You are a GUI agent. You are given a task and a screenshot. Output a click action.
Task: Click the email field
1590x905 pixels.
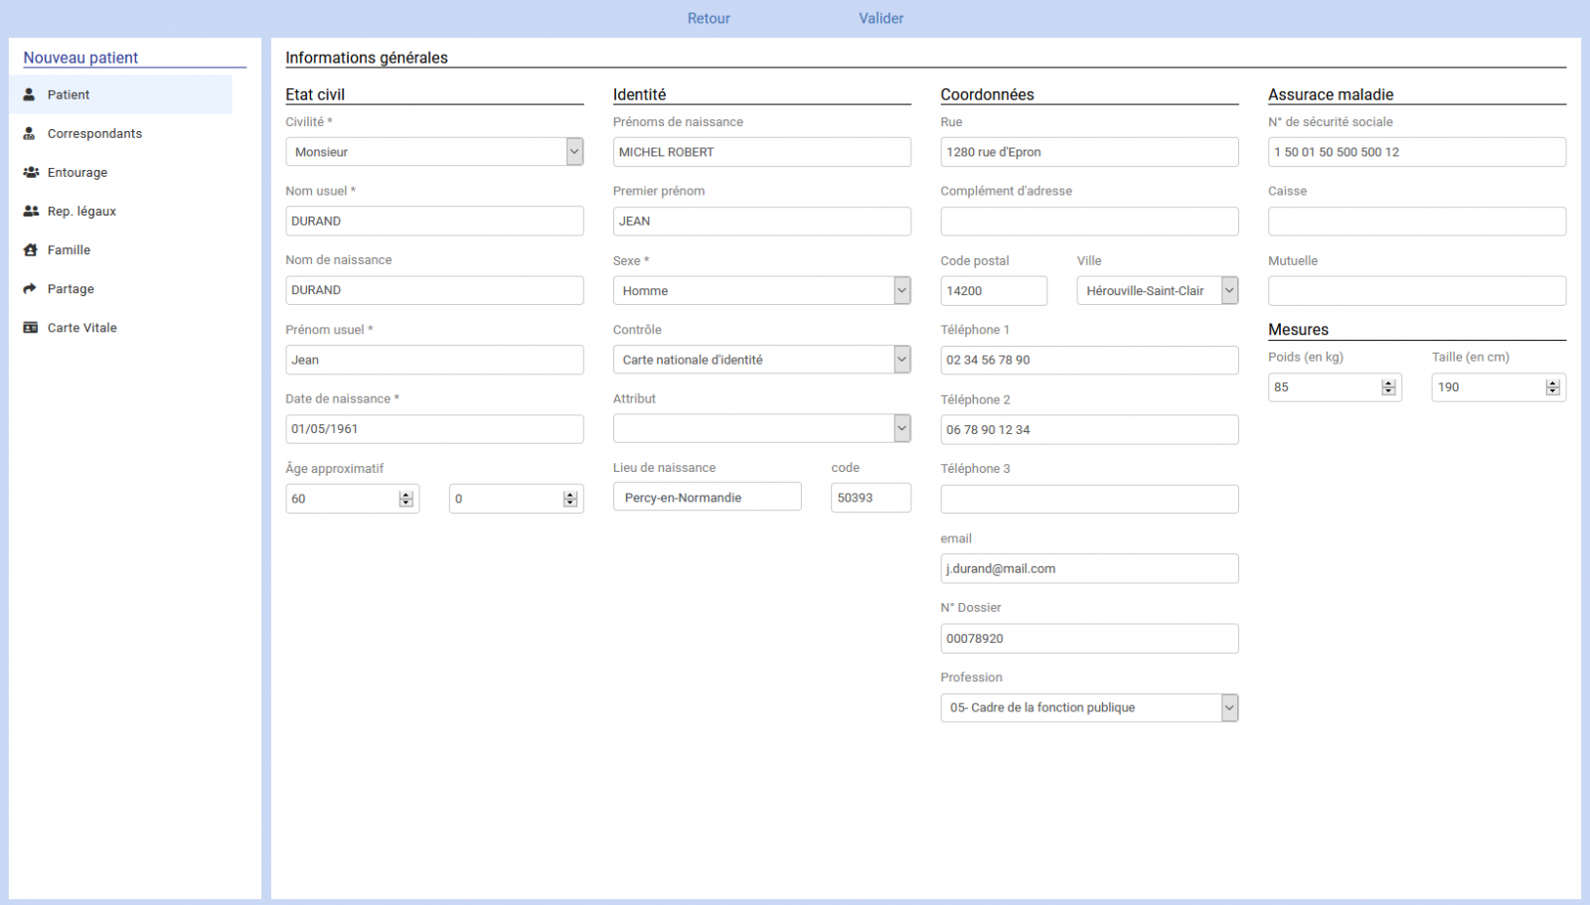(1089, 568)
